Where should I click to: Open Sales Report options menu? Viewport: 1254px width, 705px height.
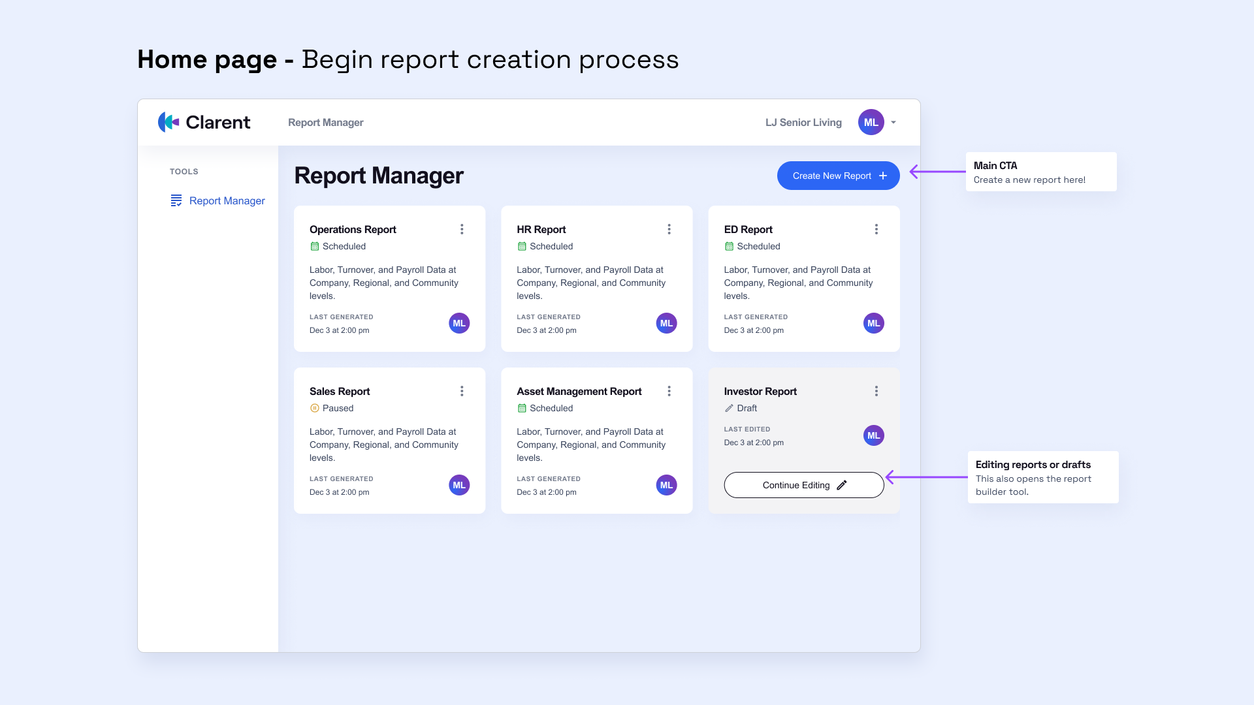(462, 391)
